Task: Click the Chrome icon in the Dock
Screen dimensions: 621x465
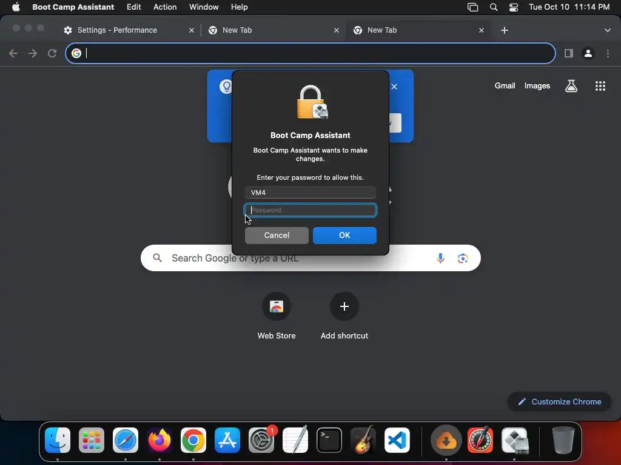Action: pyautogui.click(x=193, y=440)
